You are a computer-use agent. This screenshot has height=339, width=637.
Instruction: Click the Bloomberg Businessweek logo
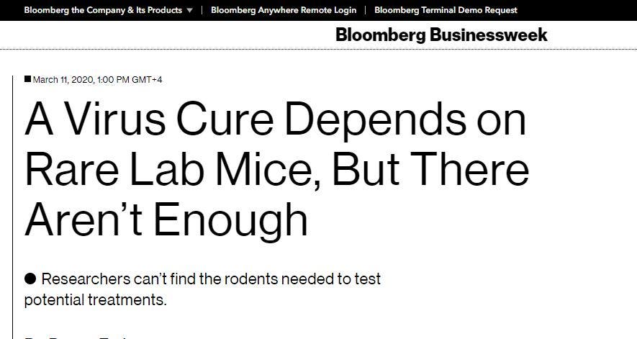tap(441, 35)
